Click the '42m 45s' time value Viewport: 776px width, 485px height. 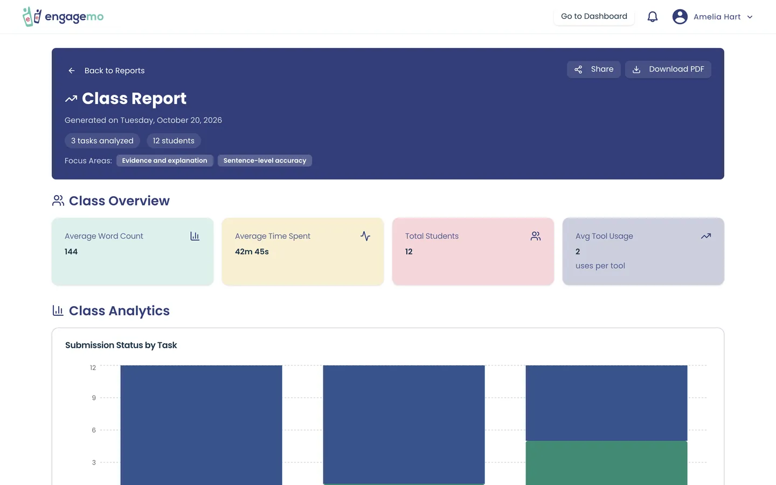tap(252, 252)
